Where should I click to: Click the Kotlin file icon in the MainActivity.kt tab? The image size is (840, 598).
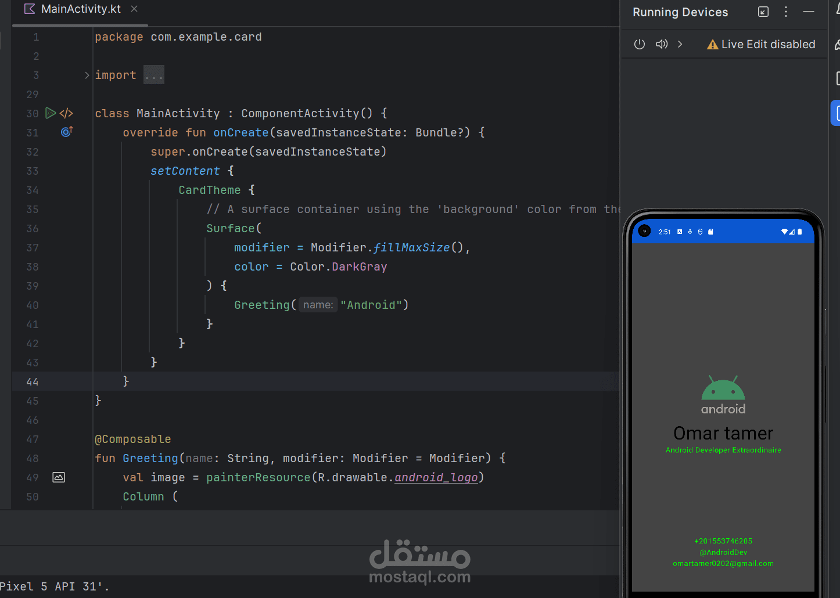click(x=30, y=9)
